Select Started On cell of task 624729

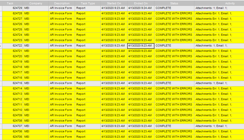coord(114,8)
